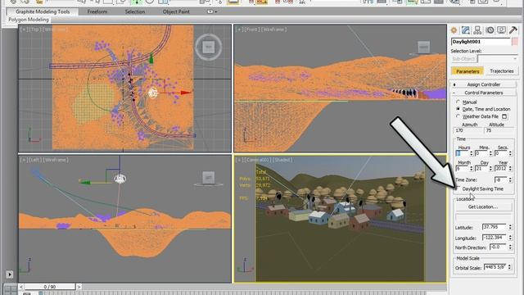Click the ViewCube in the Left viewport
The height and width of the screenshot is (295, 524).
(209, 178)
